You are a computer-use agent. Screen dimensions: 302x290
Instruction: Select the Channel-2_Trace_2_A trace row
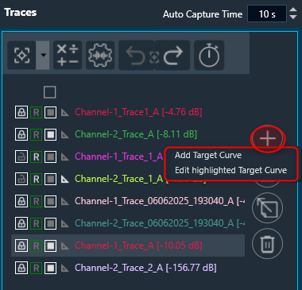(128, 268)
